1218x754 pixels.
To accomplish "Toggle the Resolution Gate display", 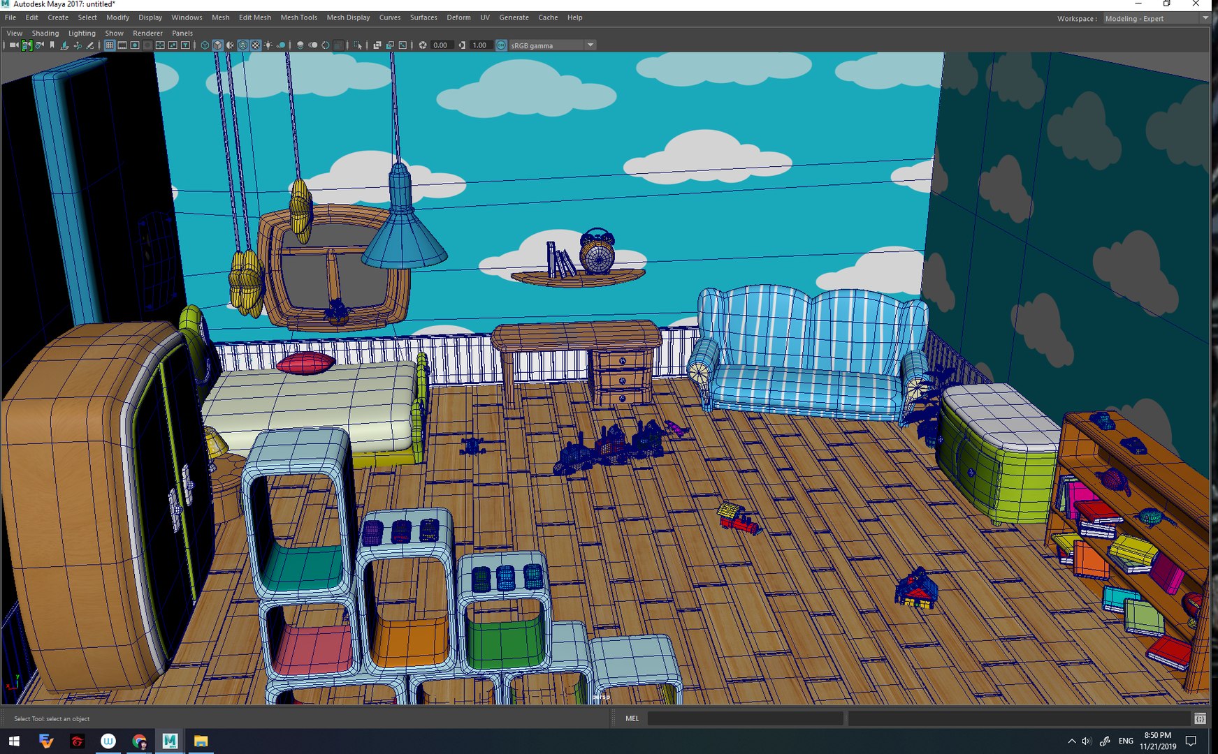I will (135, 45).
